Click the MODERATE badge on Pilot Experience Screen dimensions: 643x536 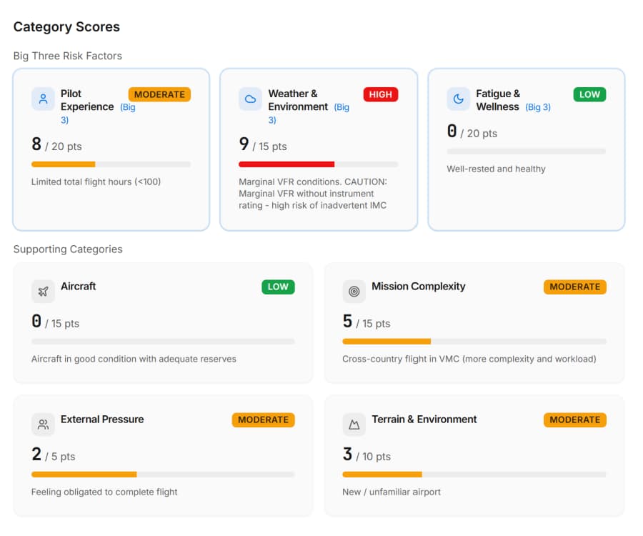coord(159,94)
